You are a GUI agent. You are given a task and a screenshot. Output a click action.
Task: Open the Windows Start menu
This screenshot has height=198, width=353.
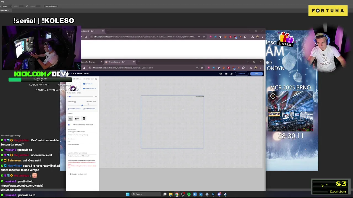tap(128, 194)
